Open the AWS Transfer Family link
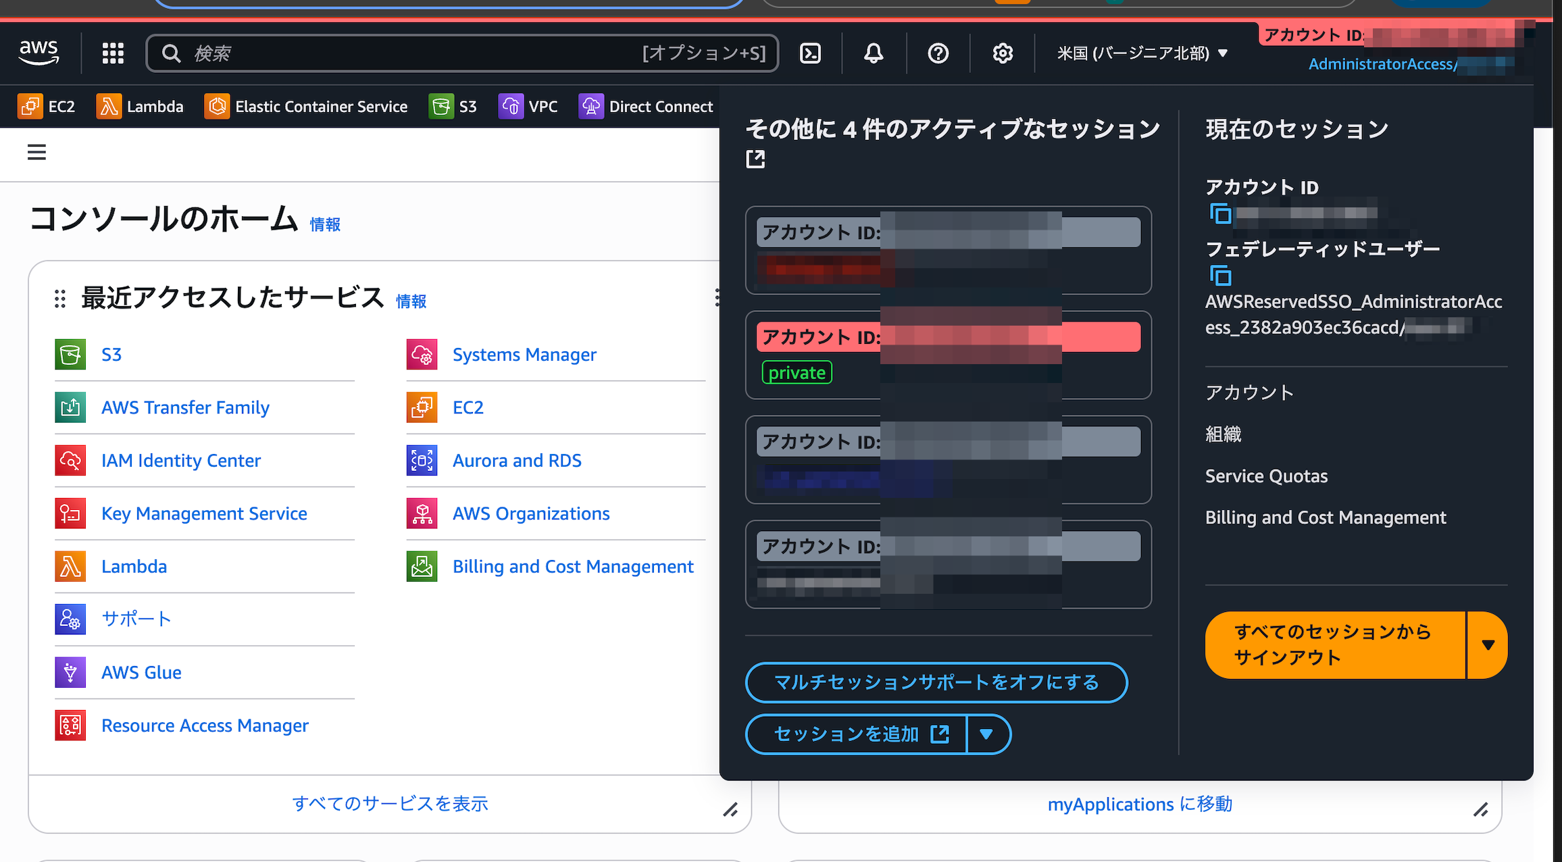Viewport: 1562px width, 862px height. [x=185, y=407]
